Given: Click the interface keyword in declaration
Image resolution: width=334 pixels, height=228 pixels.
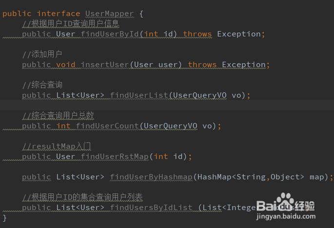Looking at the screenshot, I should (59, 14).
